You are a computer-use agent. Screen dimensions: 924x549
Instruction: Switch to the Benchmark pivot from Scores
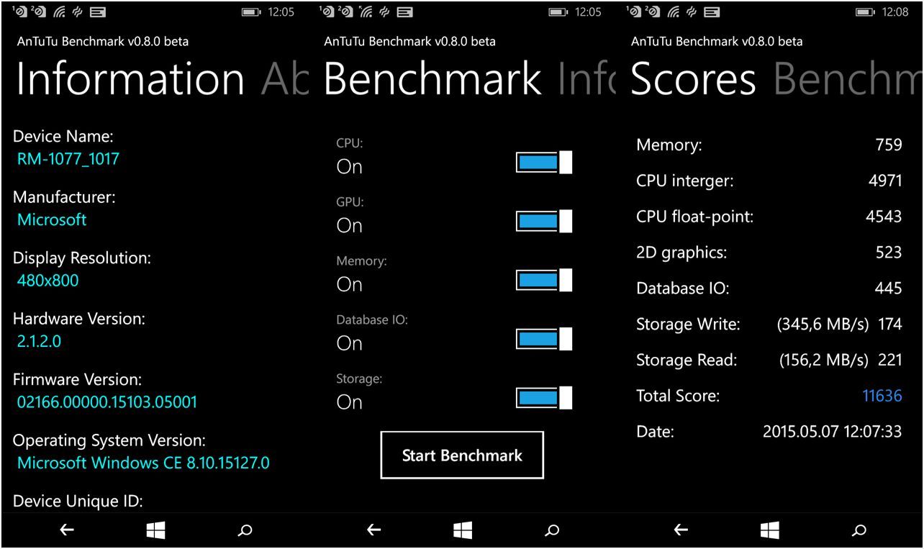tap(848, 78)
